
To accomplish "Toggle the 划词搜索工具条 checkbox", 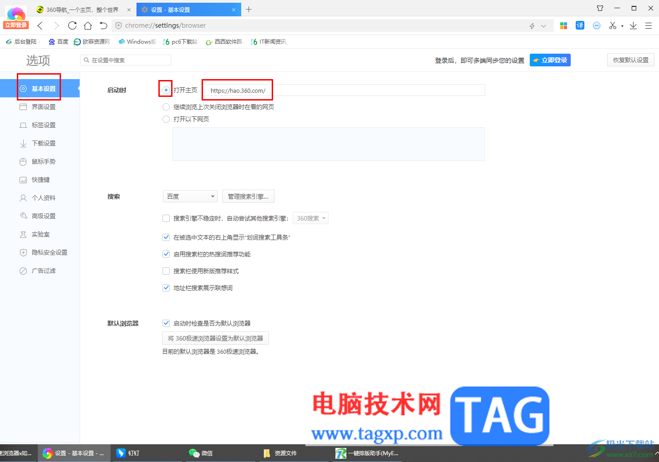I will 166,237.
